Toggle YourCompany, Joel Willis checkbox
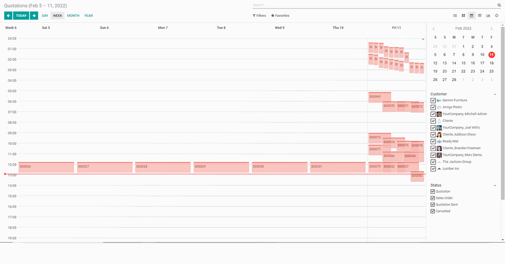 [x=433, y=128]
